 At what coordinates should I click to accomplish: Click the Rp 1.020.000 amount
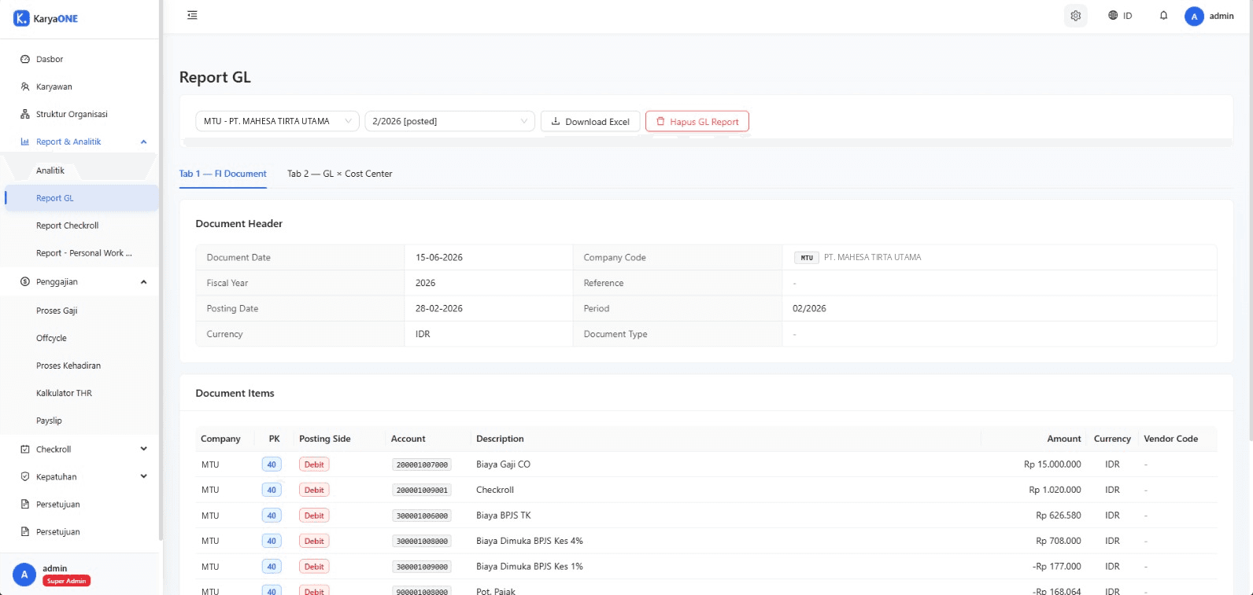(1055, 490)
